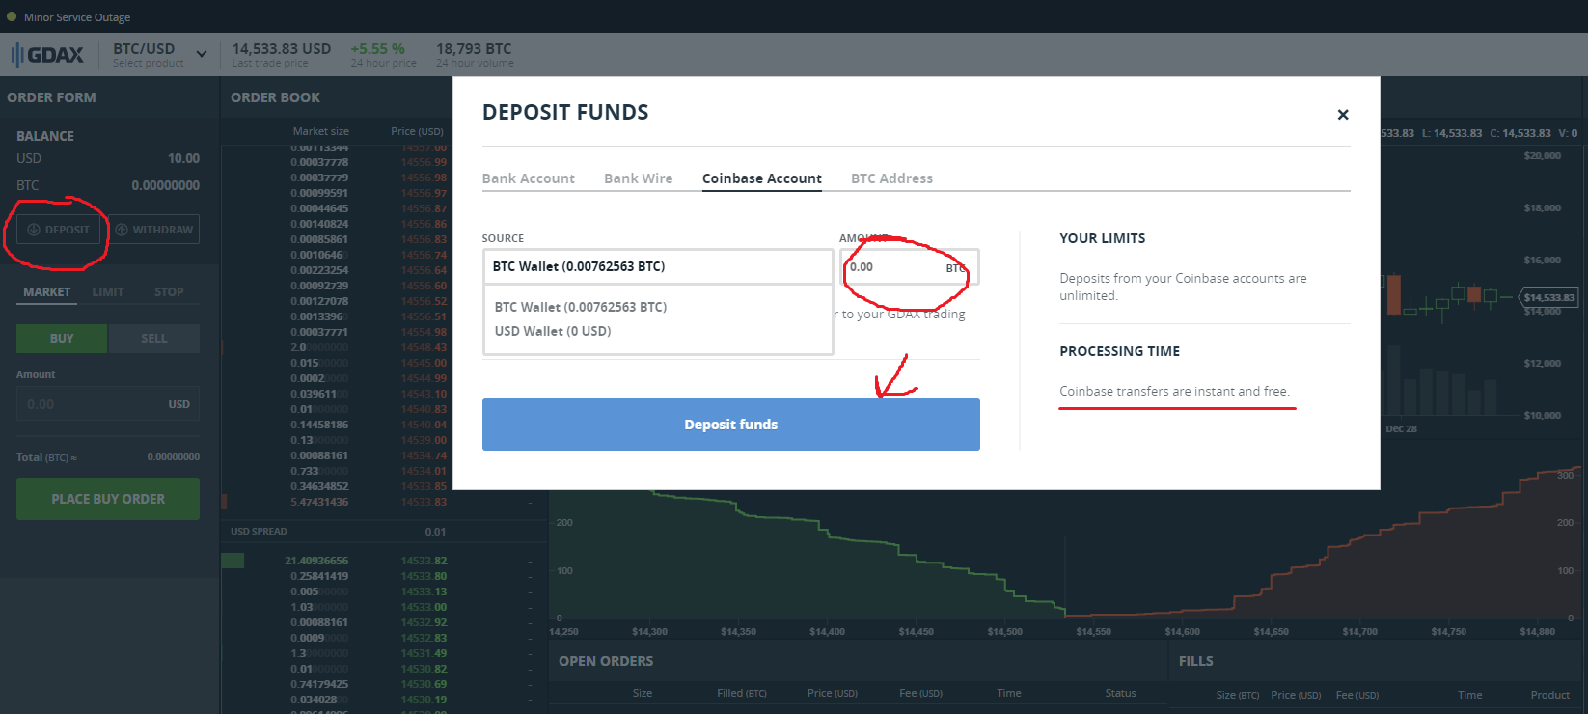Open the BTC Address tab

tap(891, 178)
